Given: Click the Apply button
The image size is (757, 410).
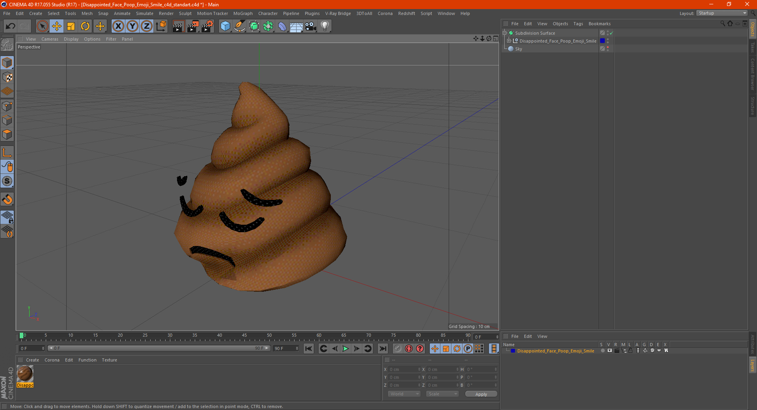Looking at the screenshot, I should [481, 394].
